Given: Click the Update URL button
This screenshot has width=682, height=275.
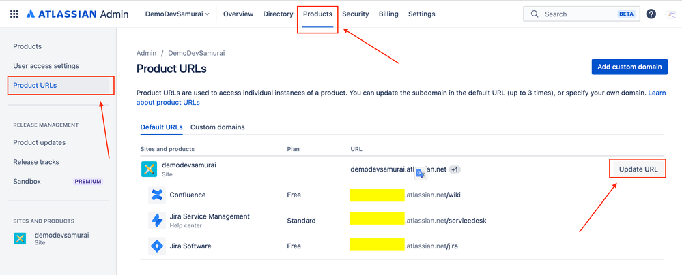Looking at the screenshot, I should click(x=638, y=169).
